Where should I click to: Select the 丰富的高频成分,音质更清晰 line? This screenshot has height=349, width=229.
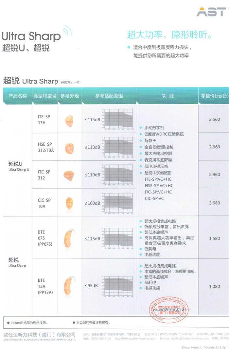click(169, 271)
